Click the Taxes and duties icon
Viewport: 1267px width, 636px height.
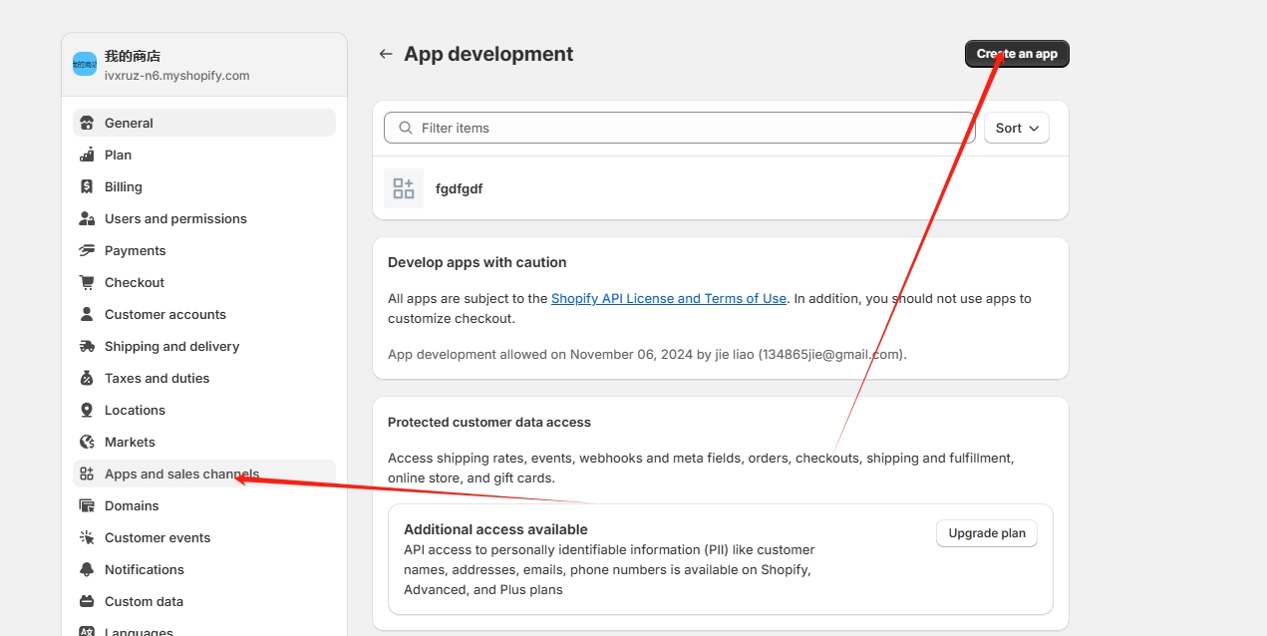87,378
